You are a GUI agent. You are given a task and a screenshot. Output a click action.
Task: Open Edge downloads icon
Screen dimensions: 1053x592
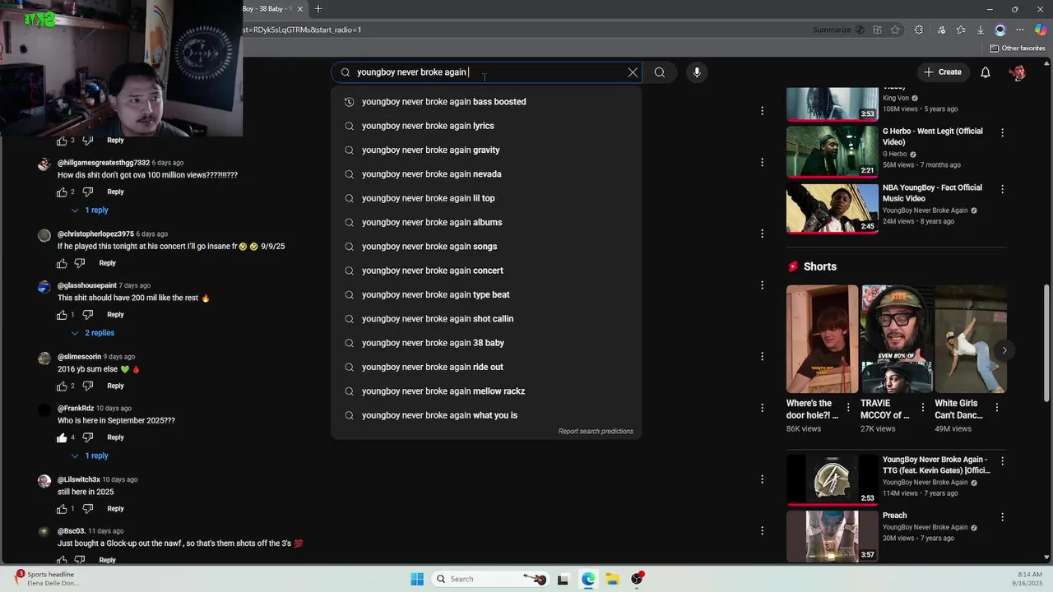(x=981, y=30)
